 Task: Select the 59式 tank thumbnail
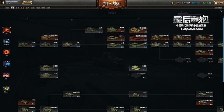click(27, 45)
